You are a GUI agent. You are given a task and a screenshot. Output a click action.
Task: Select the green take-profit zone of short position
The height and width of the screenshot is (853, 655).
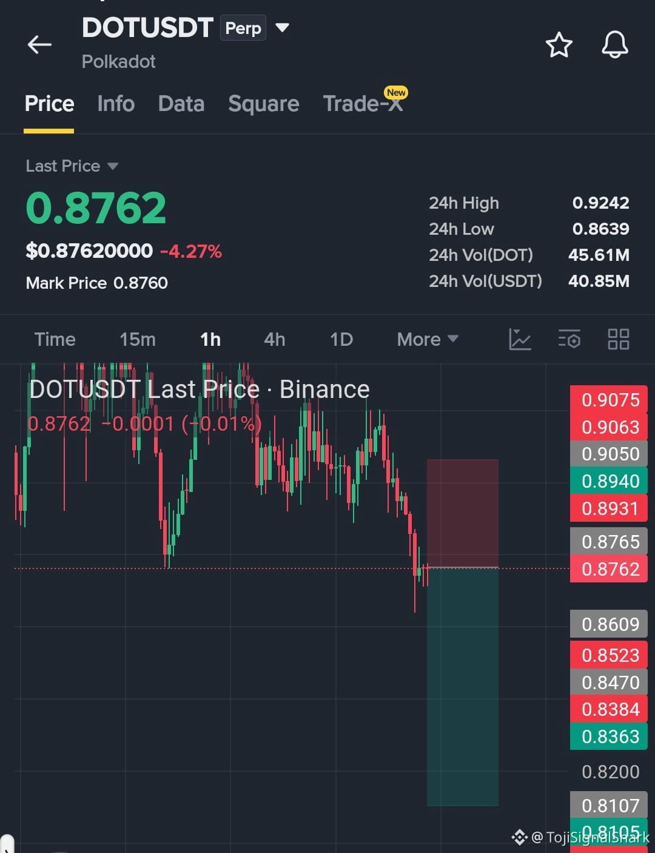(x=463, y=687)
